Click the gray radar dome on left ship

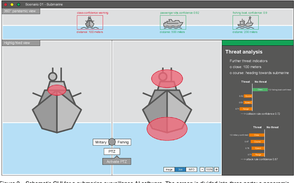53,77
